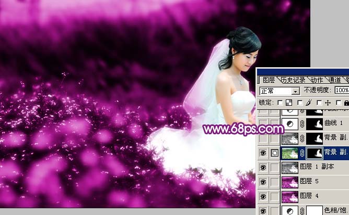Click the chain link on highlighted 背景 副本 layer
Viewport: 349px width, 215px height.
click(301, 153)
